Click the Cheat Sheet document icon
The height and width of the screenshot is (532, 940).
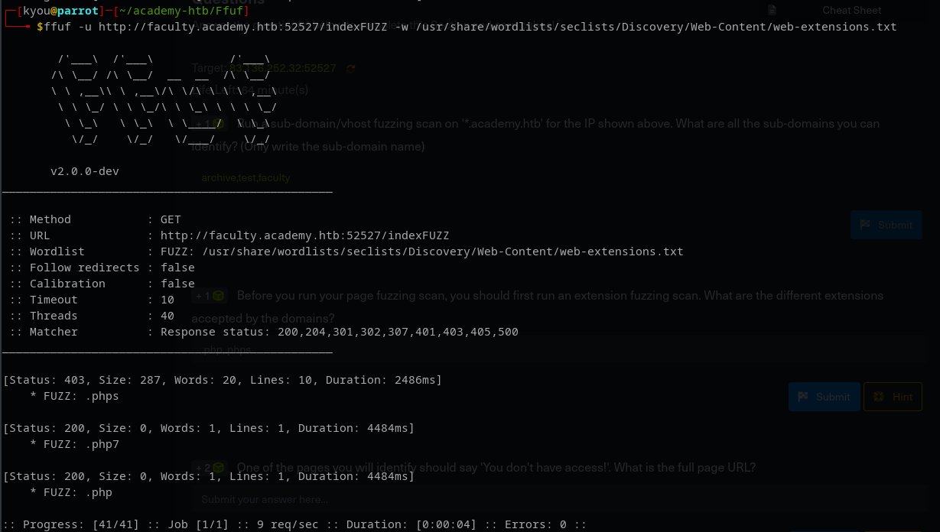pos(772,10)
